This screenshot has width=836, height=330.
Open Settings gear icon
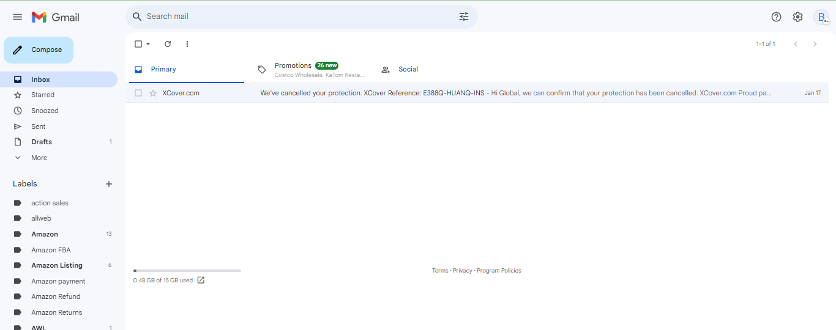pyautogui.click(x=797, y=17)
